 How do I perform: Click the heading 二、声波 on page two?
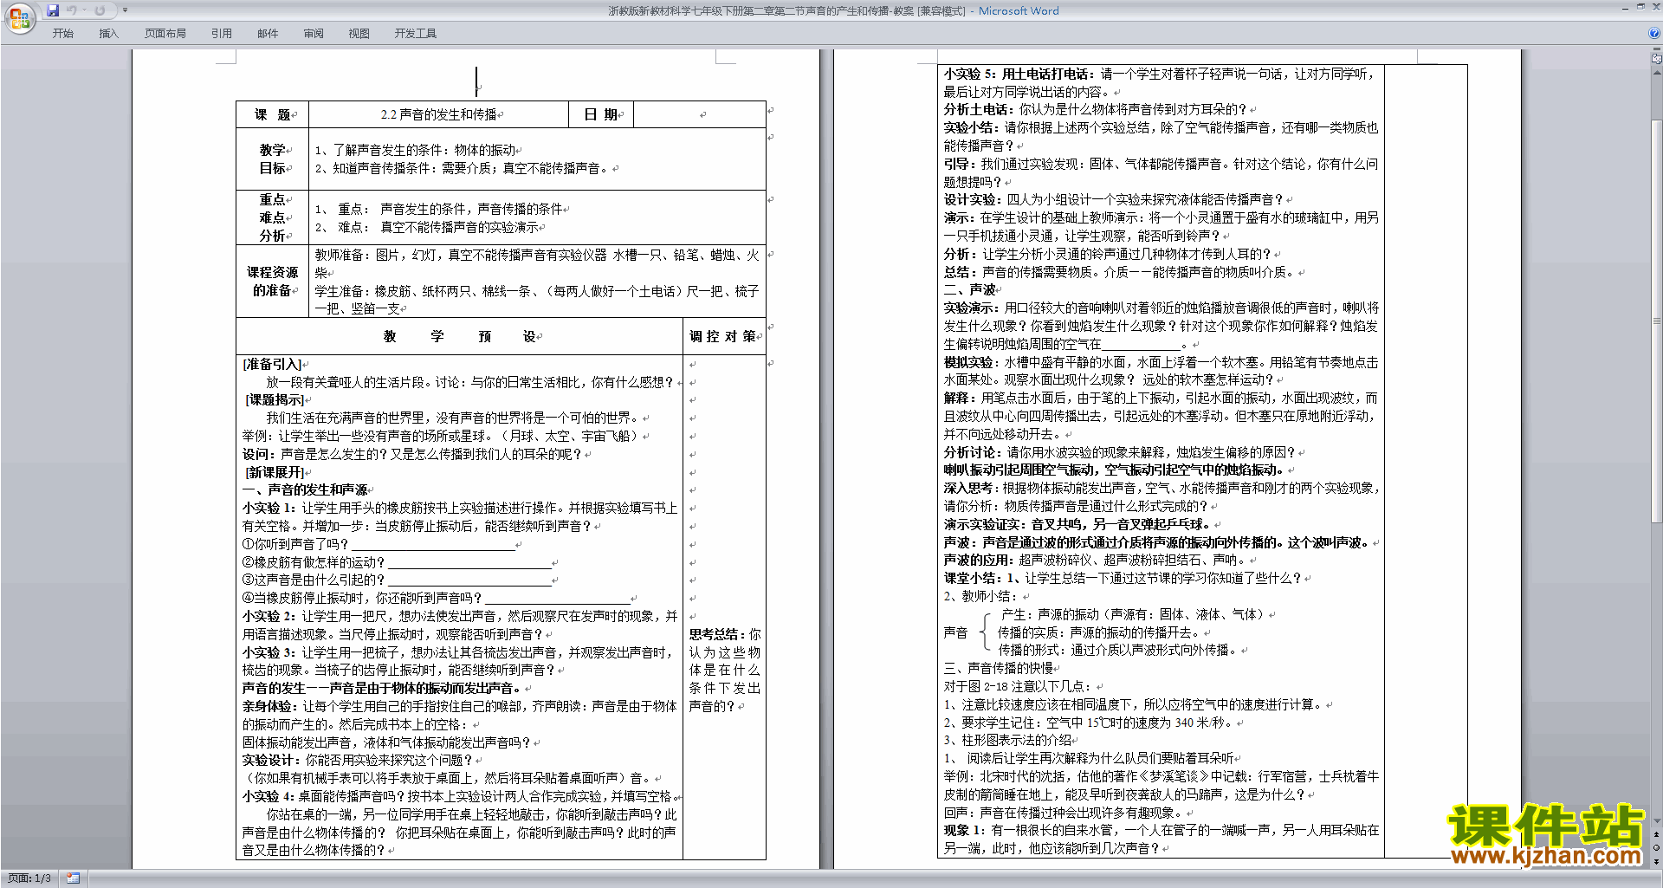[x=969, y=289]
